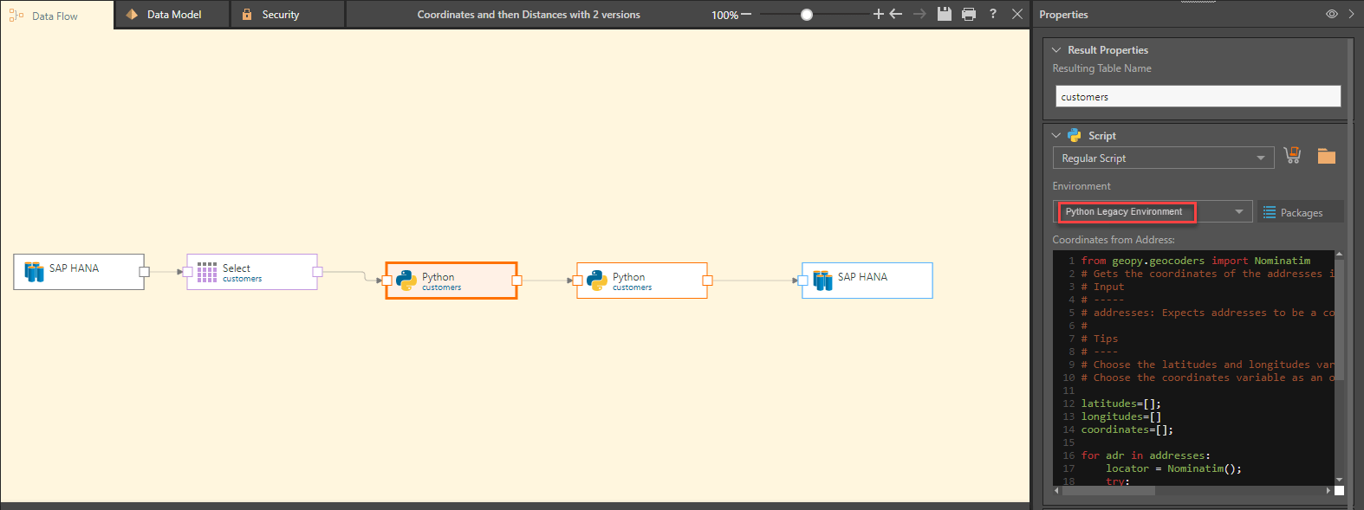The height and width of the screenshot is (510, 1364).
Task: Click code line 'longitudes=[]'
Action: [x=1120, y=416]
